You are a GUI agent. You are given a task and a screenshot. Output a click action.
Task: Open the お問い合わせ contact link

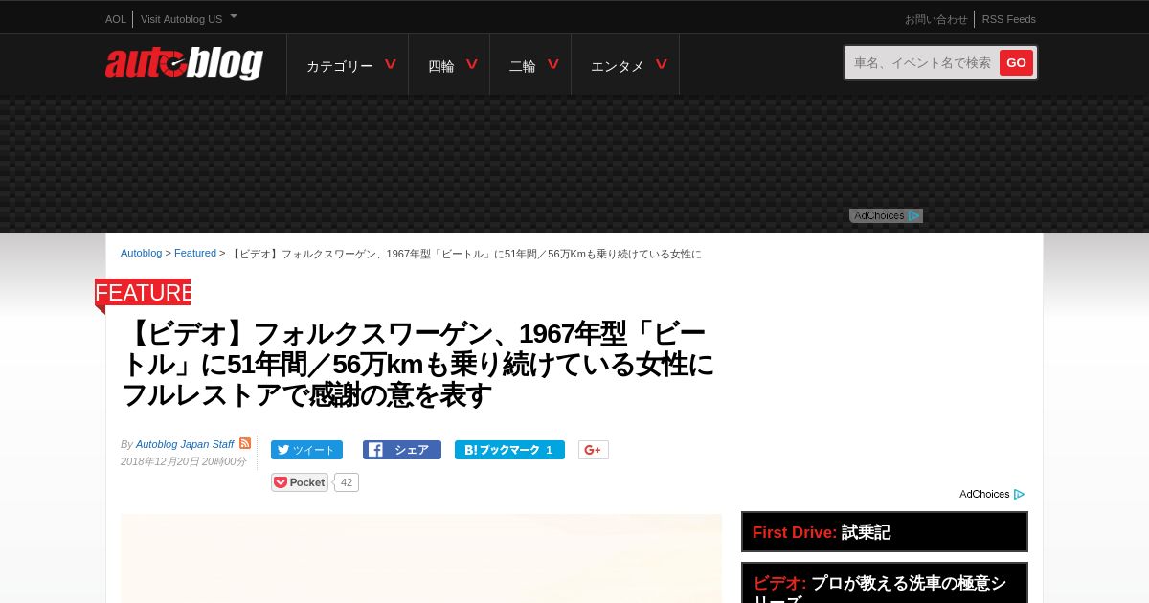coord(935,19)
